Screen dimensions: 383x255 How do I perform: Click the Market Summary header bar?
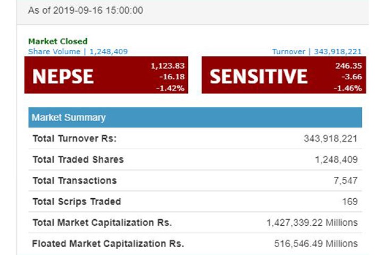195,117
